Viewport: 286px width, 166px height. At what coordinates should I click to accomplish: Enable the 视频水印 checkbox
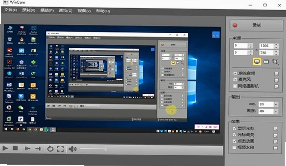point(235,147)
